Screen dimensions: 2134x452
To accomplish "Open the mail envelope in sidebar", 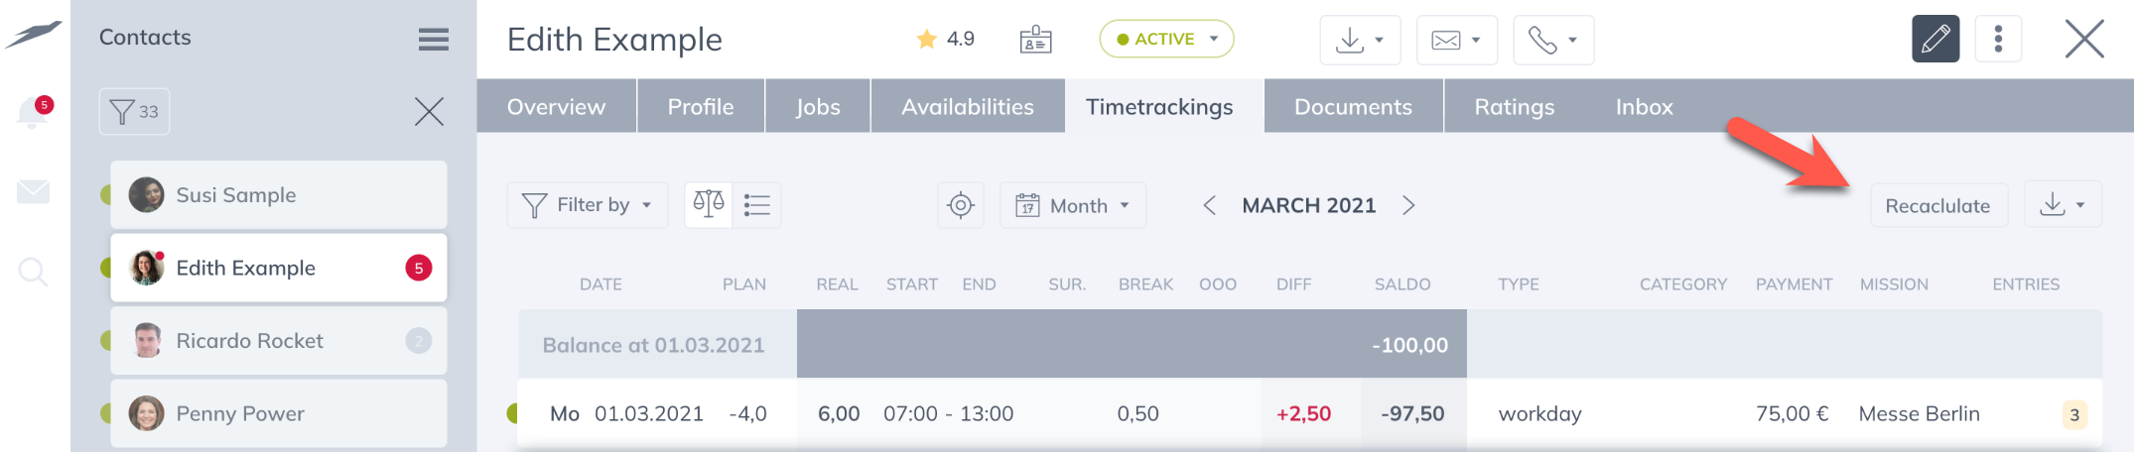I will tap(33, 191).
